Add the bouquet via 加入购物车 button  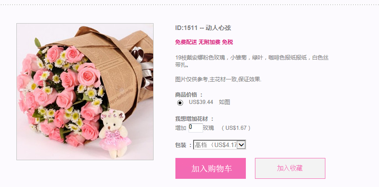point(210,168)
